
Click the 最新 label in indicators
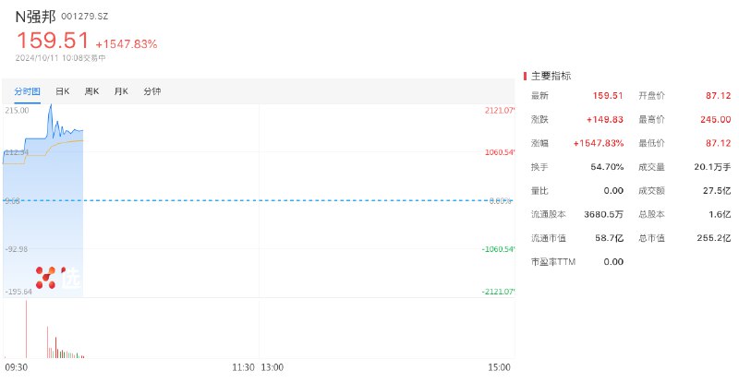point(539,96)
